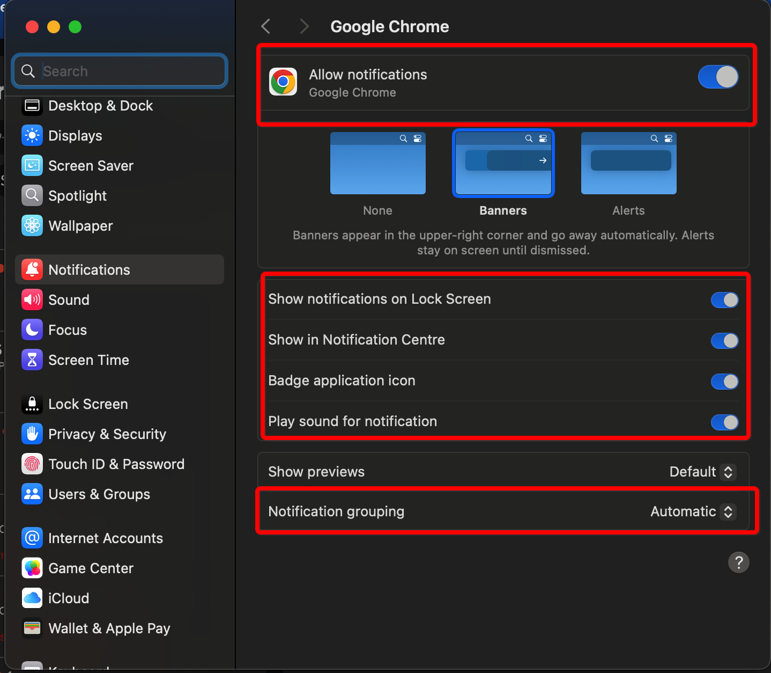The image size is (771, 673).
Task: Go forward with the right chevron
Action: [x=304, y=26]
